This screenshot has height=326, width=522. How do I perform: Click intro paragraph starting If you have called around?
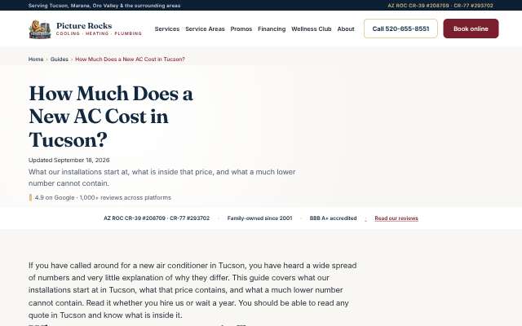(x=192, y=290)
